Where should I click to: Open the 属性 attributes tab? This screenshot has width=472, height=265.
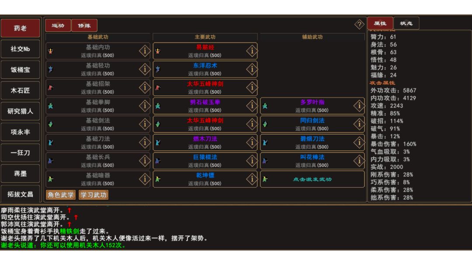pos(380,23)
